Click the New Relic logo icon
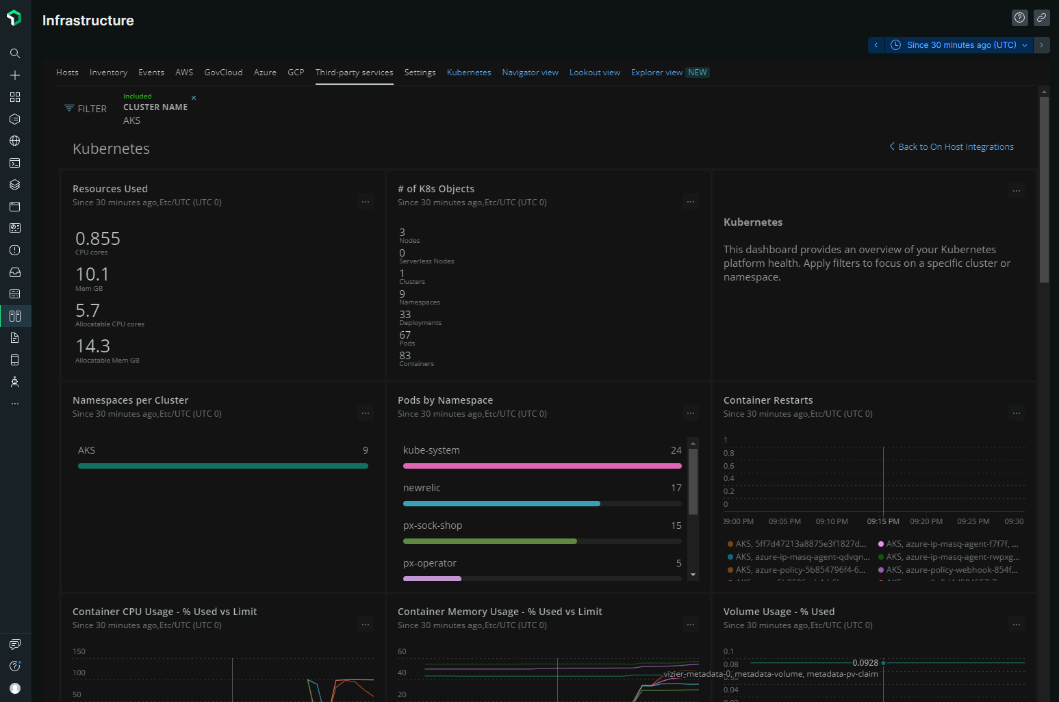1059x702 pixels. pos(14,18)
